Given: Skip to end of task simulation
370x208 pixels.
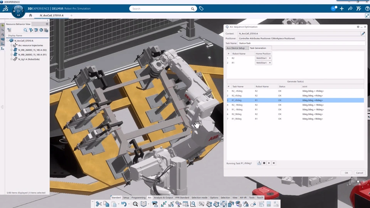Looking at the screenshot, I should coord(274,163).
